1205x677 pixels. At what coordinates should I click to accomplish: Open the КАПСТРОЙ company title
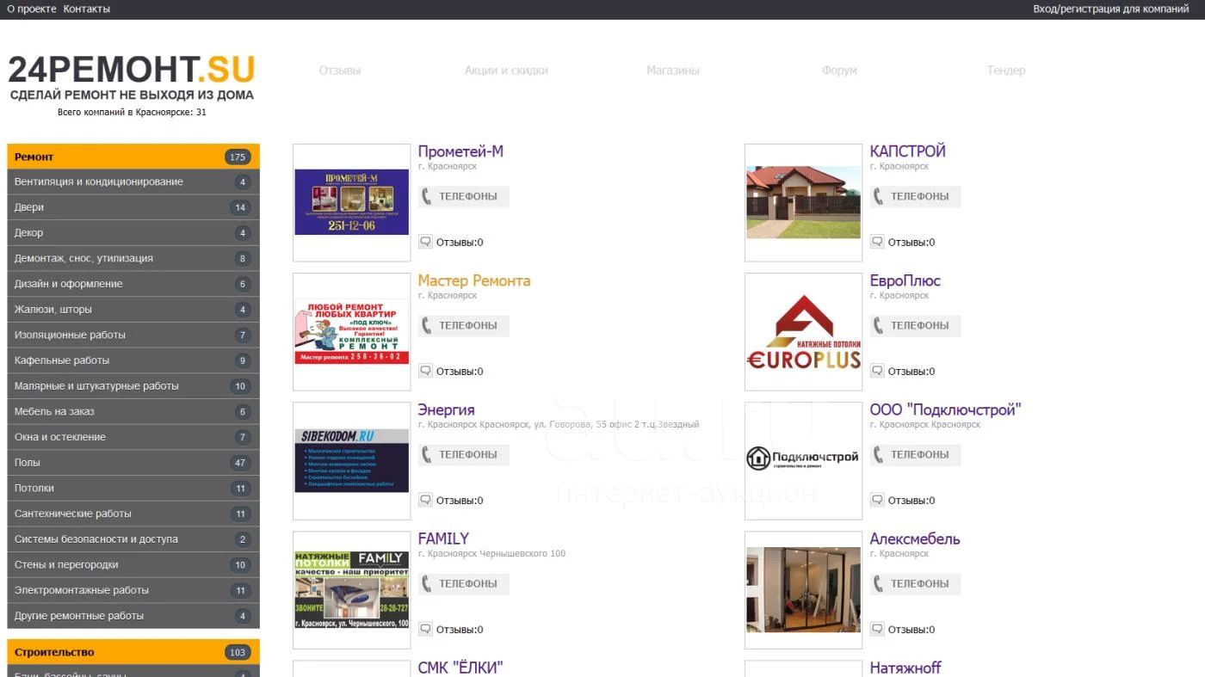point(907,151)
